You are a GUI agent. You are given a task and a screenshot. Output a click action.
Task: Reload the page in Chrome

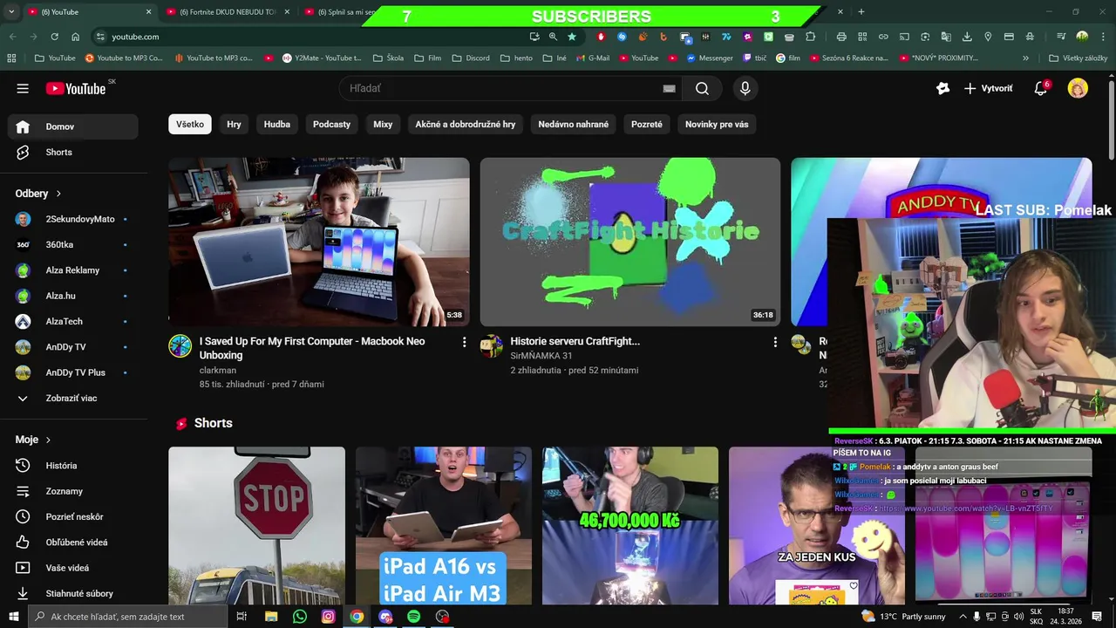pos(54,37)
